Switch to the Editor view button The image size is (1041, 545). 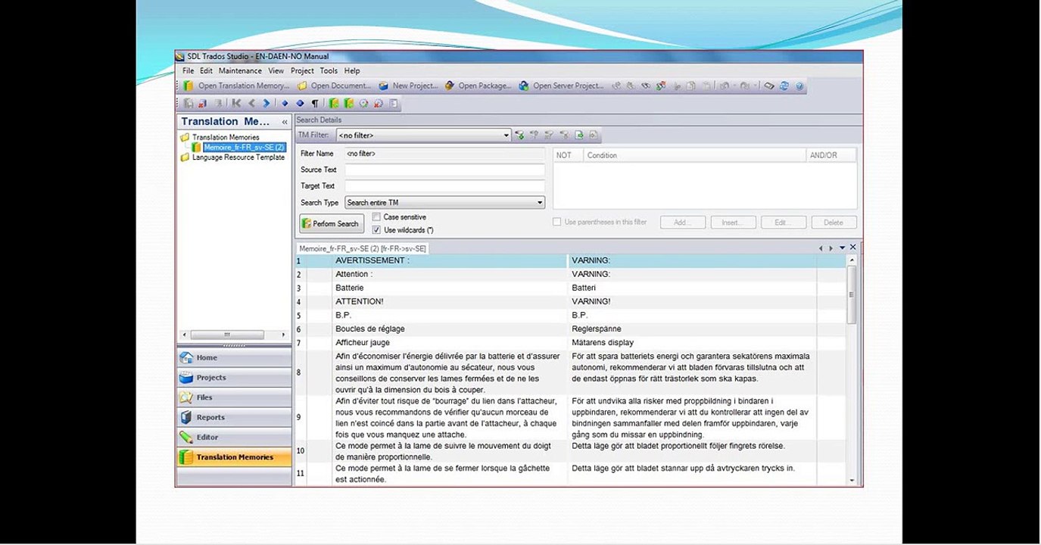click(x=234, y=438)
